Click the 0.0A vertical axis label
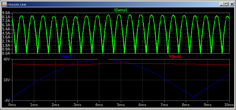This screenshot has height=110, width=236. click(6, 53)
